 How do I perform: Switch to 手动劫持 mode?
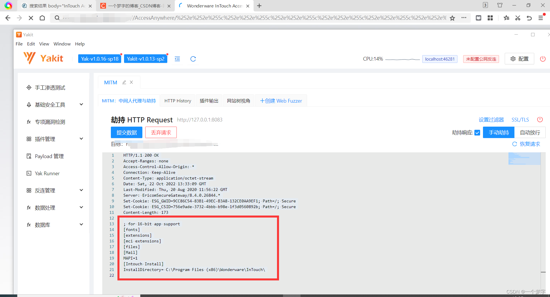tap(499, 133)
